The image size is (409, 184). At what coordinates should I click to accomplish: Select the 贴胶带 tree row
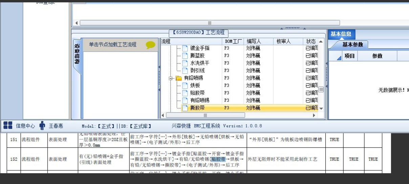(239, 93)
